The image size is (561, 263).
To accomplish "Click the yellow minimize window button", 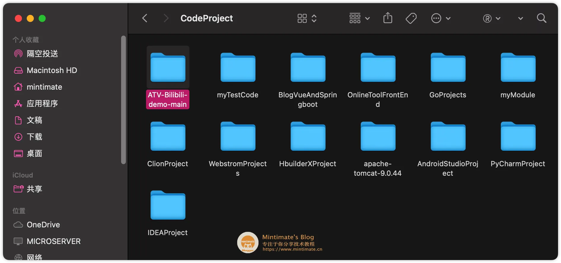I will (x=30, y=18).
